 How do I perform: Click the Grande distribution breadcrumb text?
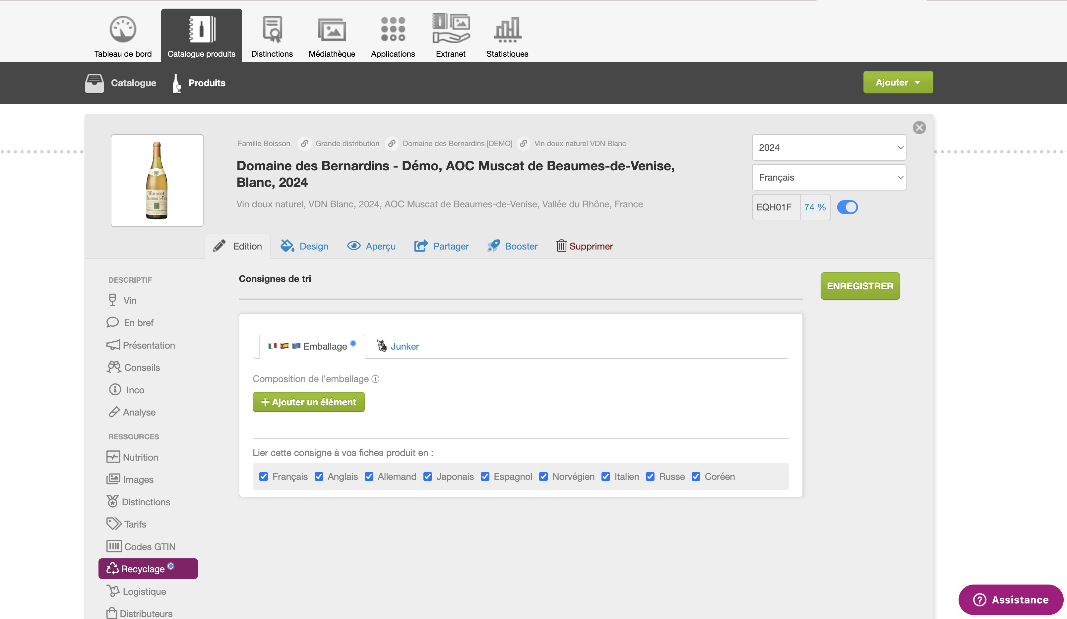pos(347,143)
